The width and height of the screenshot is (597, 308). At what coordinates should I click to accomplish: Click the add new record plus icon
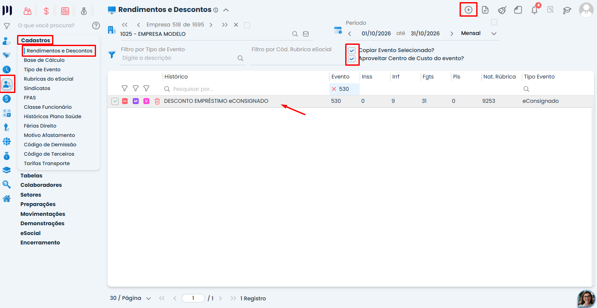pos(468,10)
